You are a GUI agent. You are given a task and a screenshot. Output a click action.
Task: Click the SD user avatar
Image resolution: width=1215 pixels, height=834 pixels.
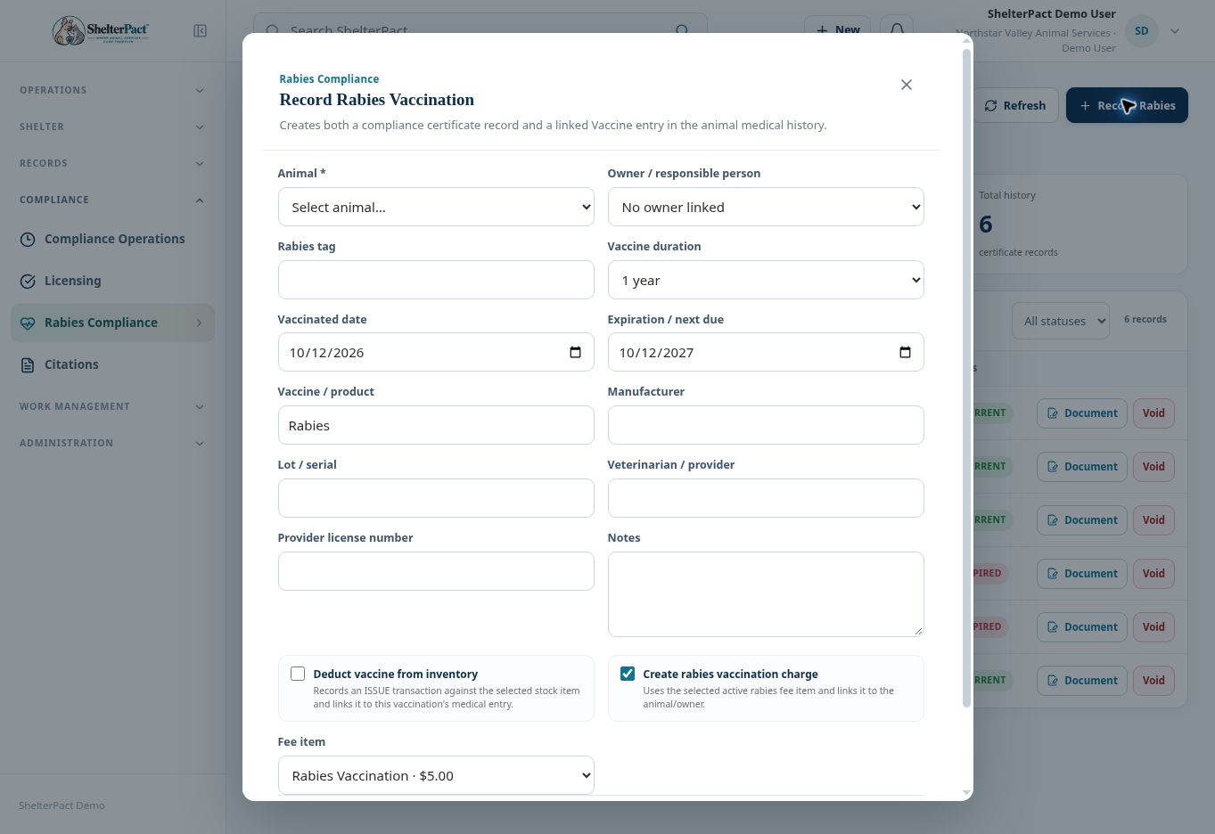coord(1141,31)
